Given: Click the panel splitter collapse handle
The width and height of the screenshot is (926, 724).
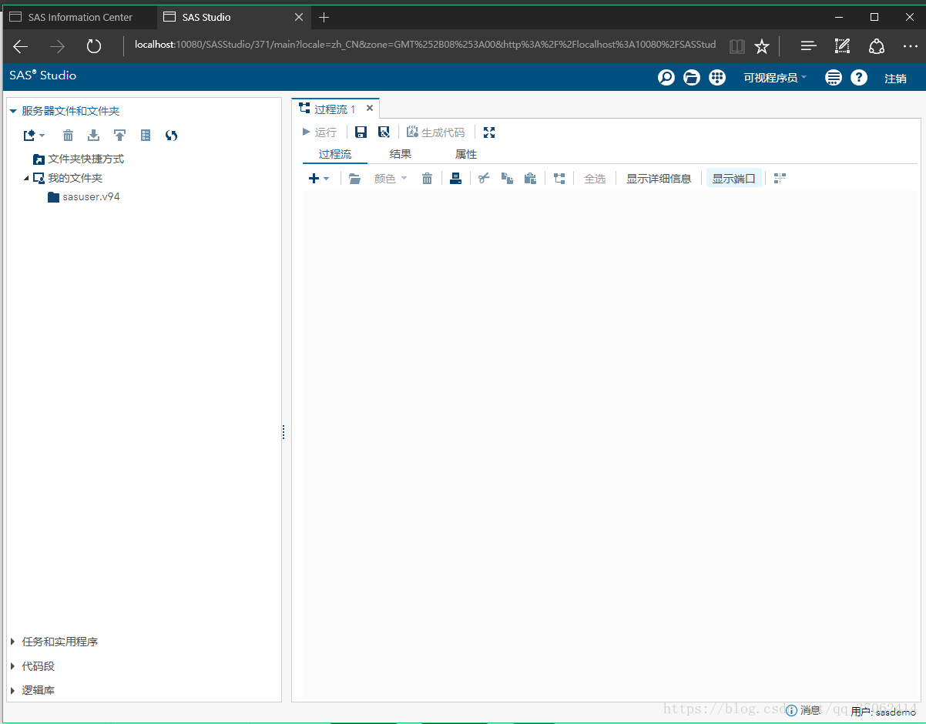Looking at the screenshot, I should 284,432.
